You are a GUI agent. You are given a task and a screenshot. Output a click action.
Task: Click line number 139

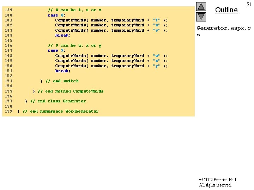[x=8, y=10]
